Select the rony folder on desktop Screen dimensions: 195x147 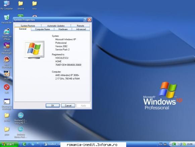pos(35,5)
